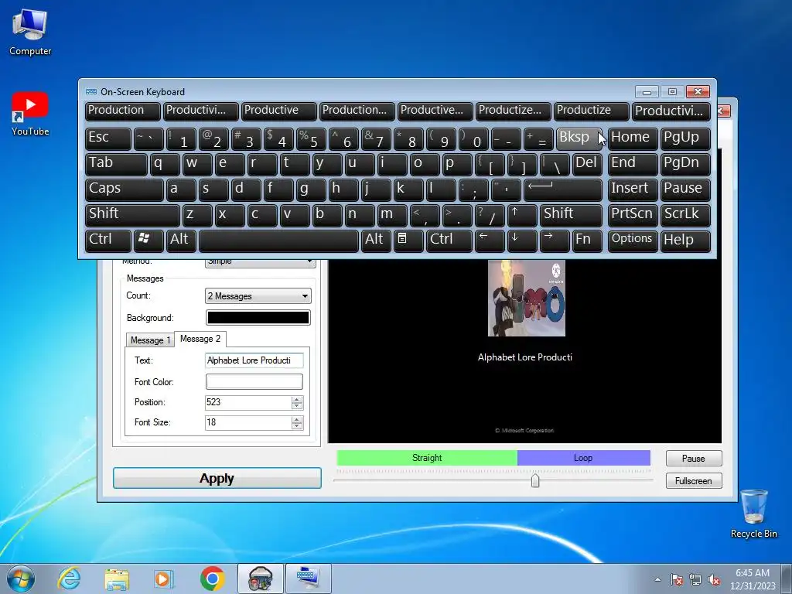Click the boot animation preview thumbnail
Image resolution: width=792 pixels, height=594 pixels.
tap(526, 298)
